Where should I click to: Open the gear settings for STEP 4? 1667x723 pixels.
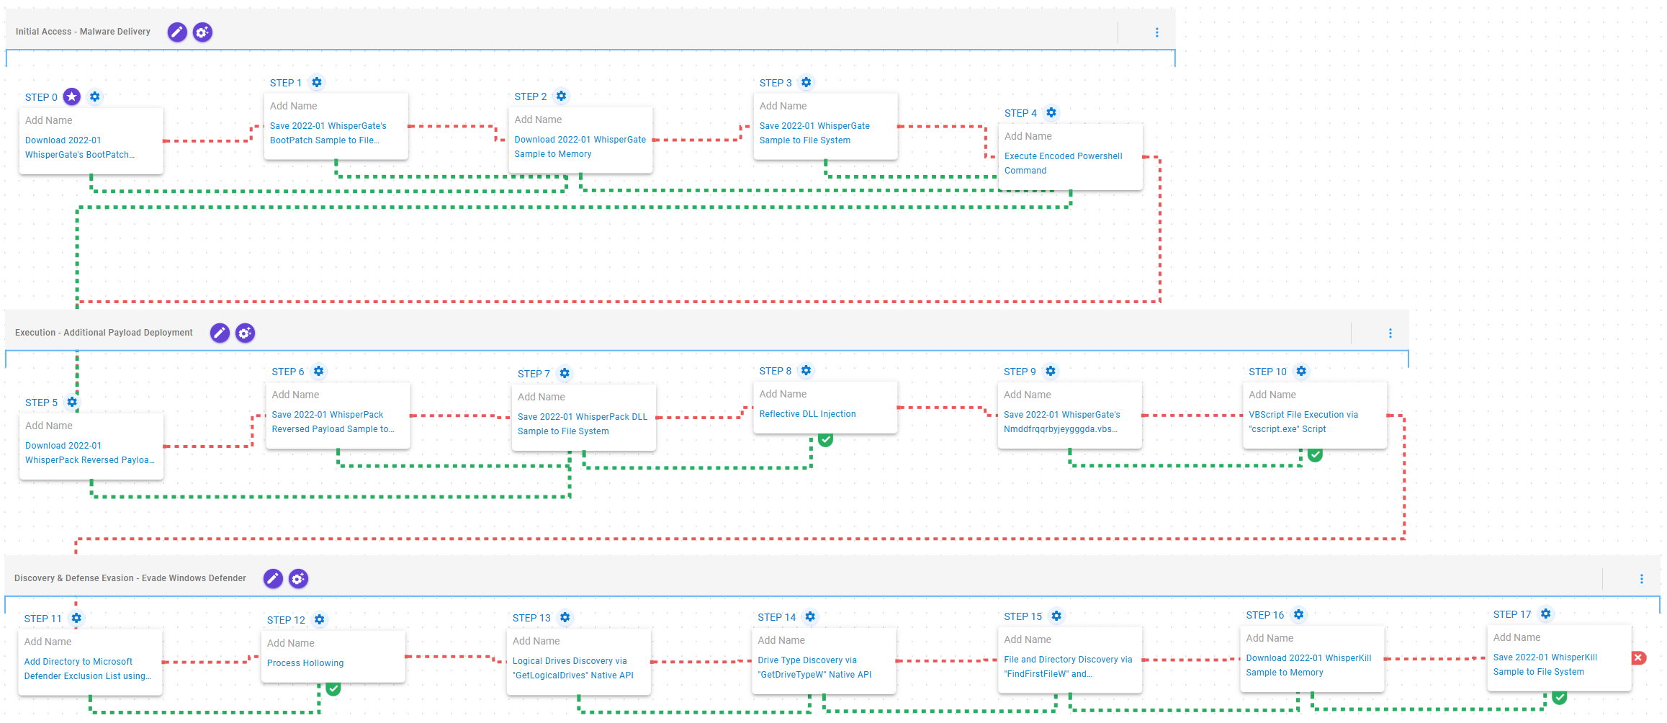click(1051, 112)
